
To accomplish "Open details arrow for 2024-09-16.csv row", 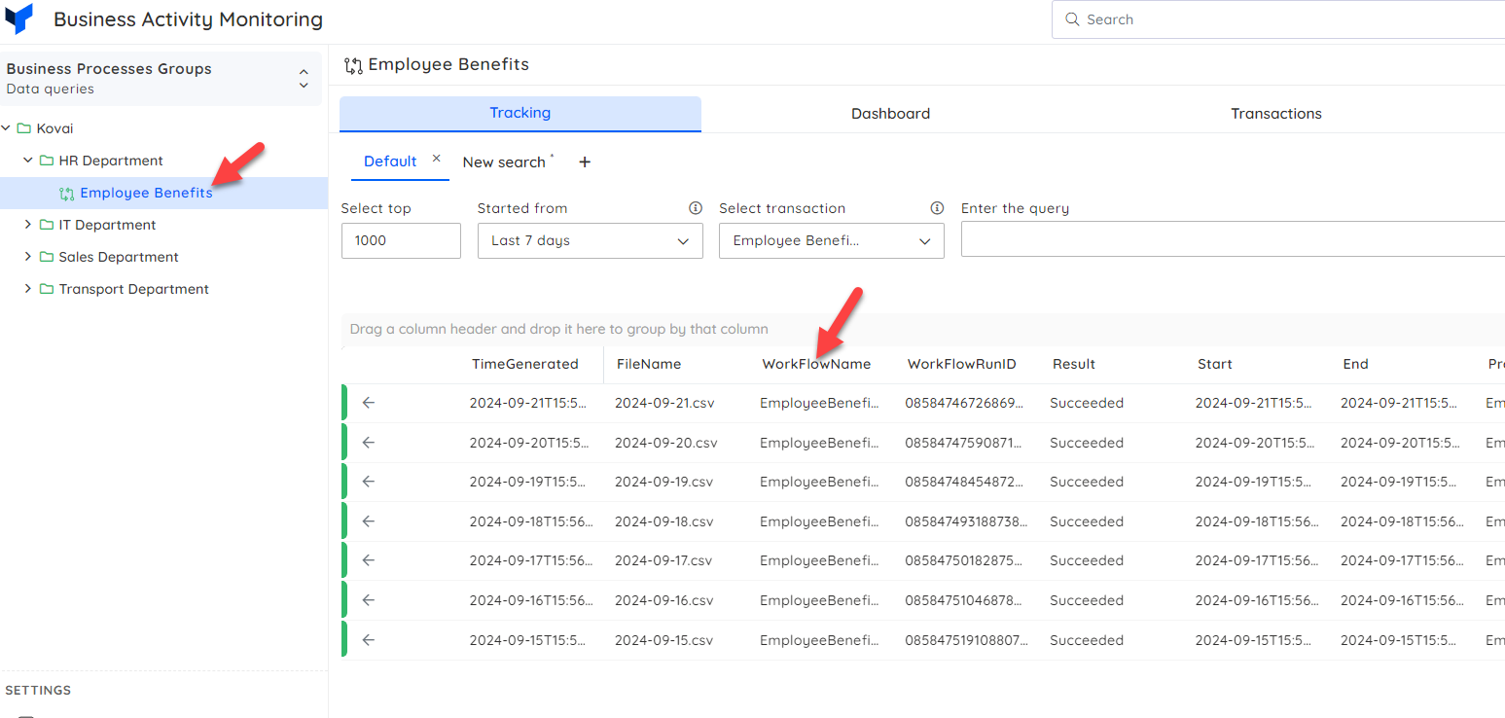I will coord(369,600).
